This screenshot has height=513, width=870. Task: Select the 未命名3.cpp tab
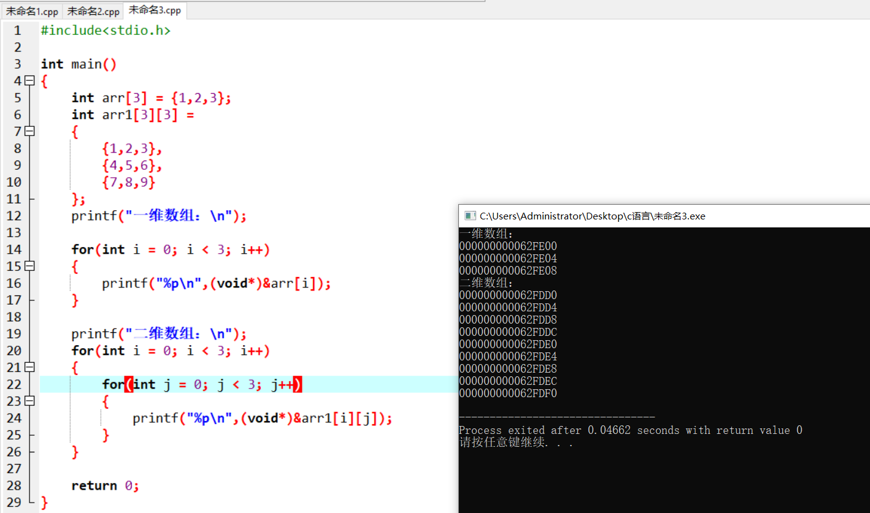[x=155, y=10]
